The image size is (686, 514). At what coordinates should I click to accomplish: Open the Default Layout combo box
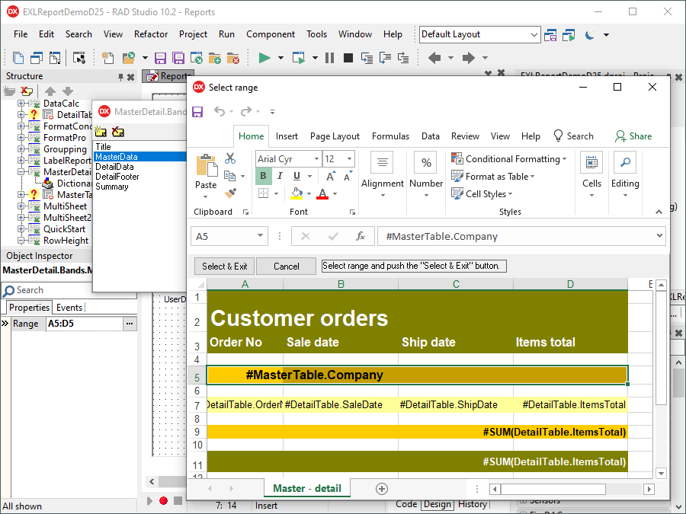point(480,34)
